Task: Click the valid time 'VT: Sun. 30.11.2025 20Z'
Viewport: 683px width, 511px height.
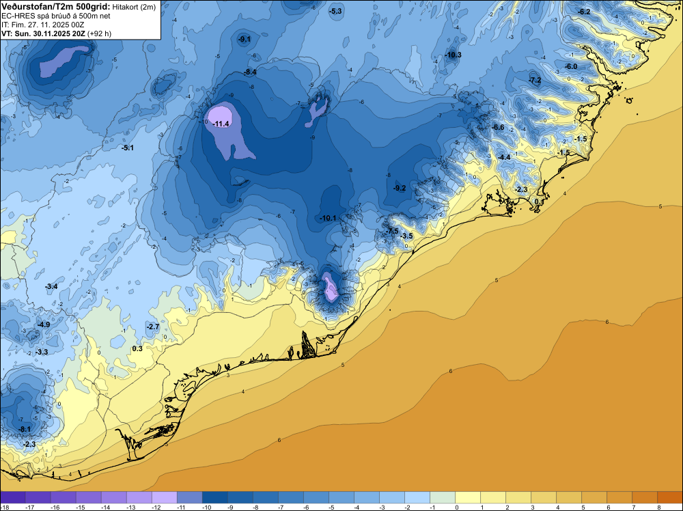Action: coord(44,33)
